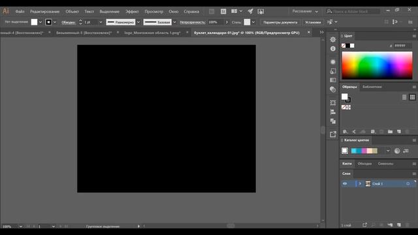The height and width of the screenshot is (235, 418).
Task: Open the Текст menu
Action: click(x=89, y=12)
